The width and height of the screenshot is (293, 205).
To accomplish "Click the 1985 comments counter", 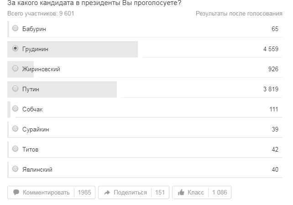I will pyautogui.click(x=84, y=193).
